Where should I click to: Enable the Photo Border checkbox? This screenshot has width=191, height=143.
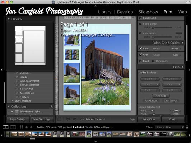click(x=140, y=24)
